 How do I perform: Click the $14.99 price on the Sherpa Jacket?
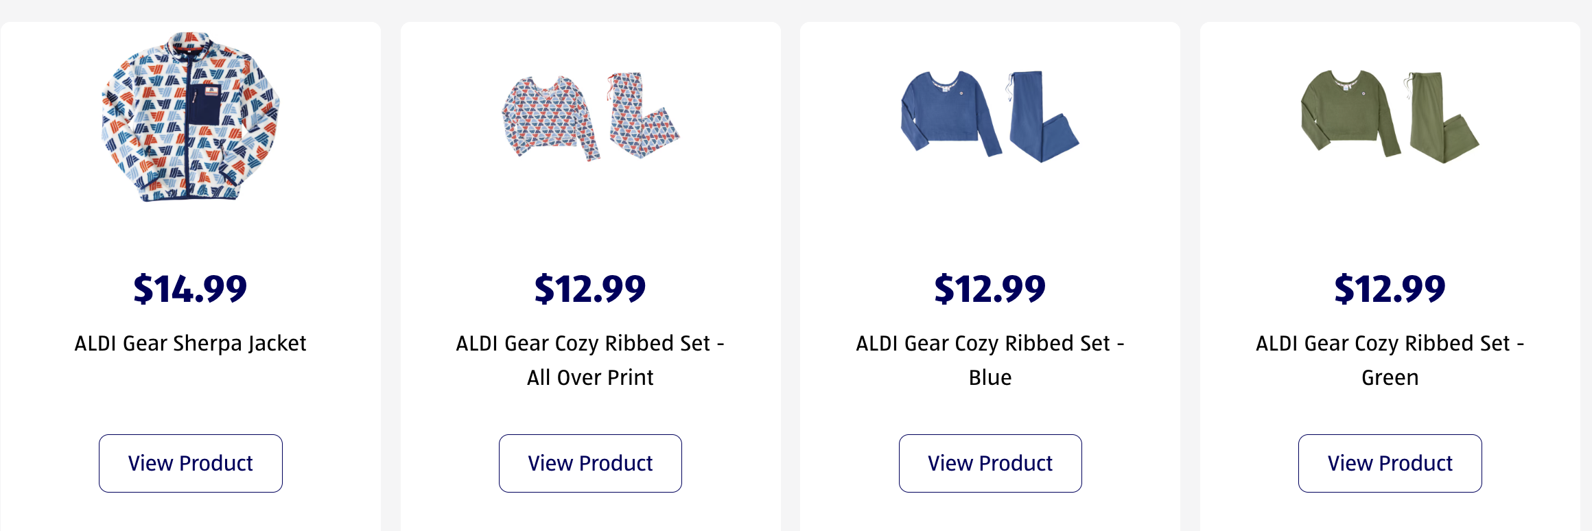point(191,288)
